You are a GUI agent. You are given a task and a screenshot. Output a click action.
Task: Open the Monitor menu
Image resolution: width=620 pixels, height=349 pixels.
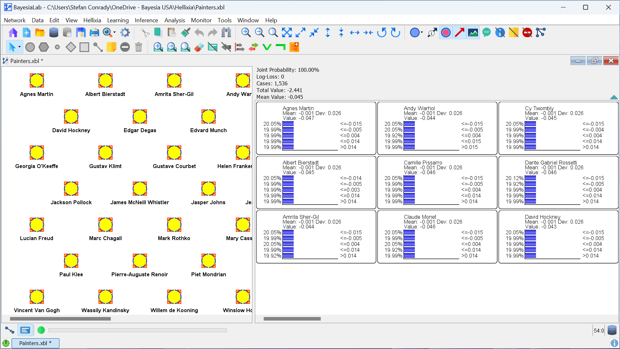[201, 20]
